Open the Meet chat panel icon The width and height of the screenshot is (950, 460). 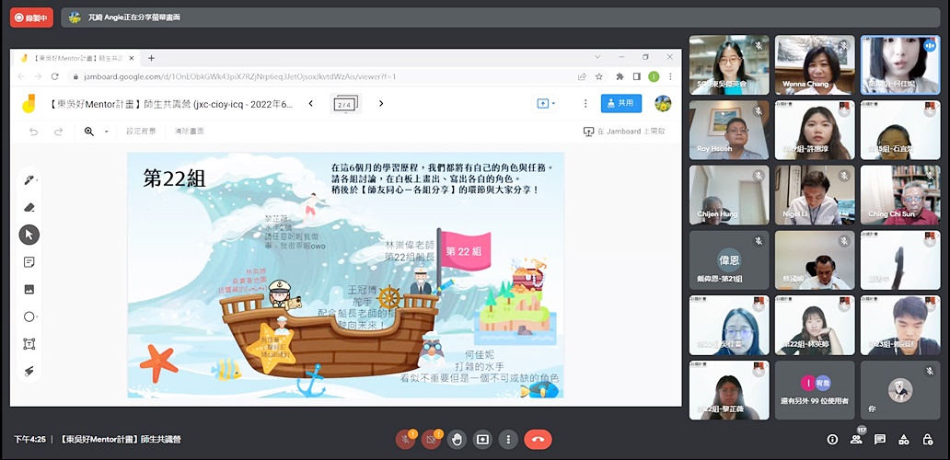tap(880, 440)
